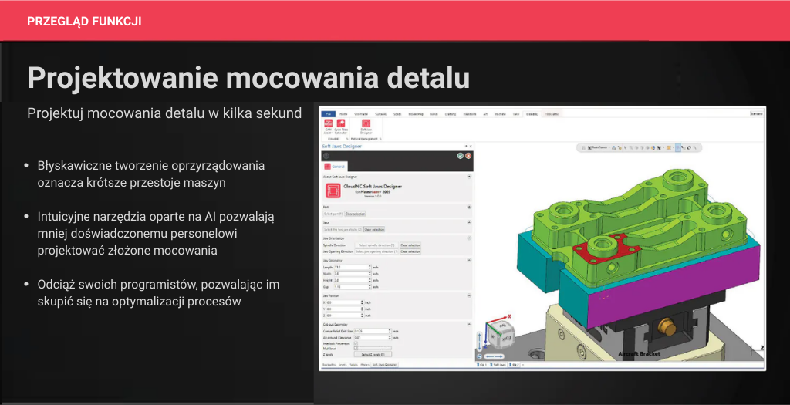The width and height of the screenshot is (790, 405).
Task: Collapse the Jaw Geometry section
Action: click(469, 260)
